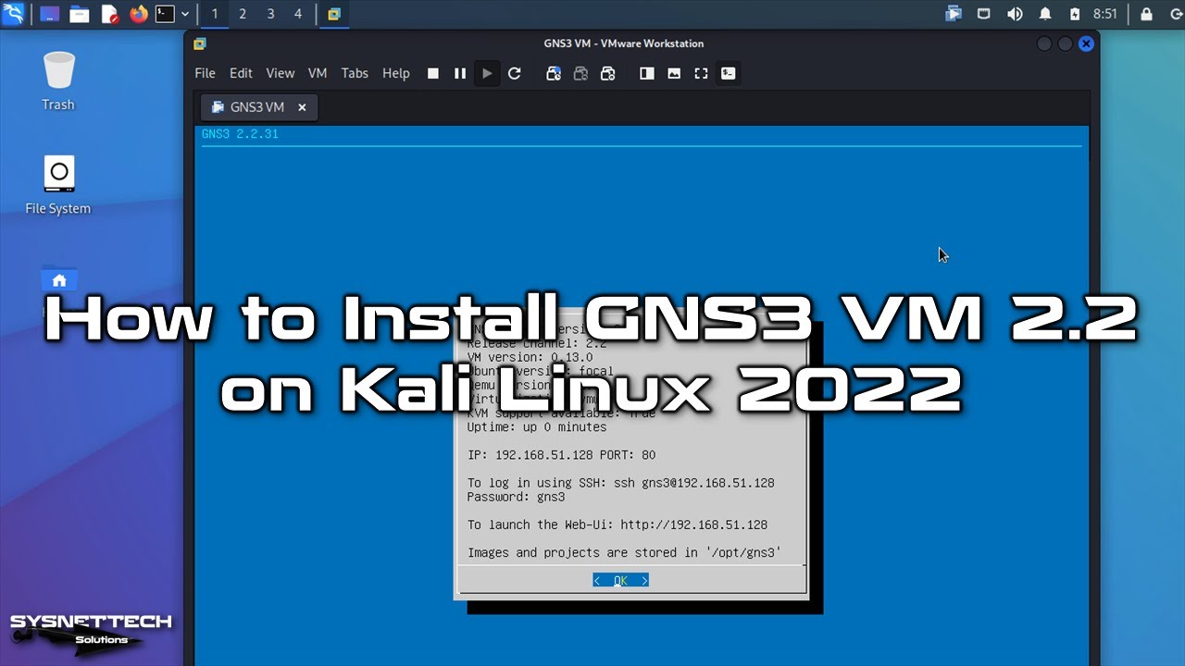Power off the VM with the stop button
The height and width of the screenshot is (666, 1185).
tap(432, 73)
